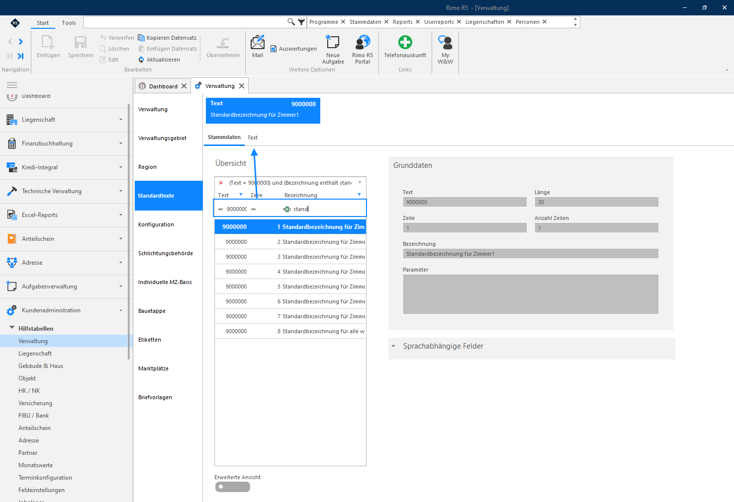Open the Stammdaten favorite tab
The image size is (734, 502).
click(x=366, y=22)
